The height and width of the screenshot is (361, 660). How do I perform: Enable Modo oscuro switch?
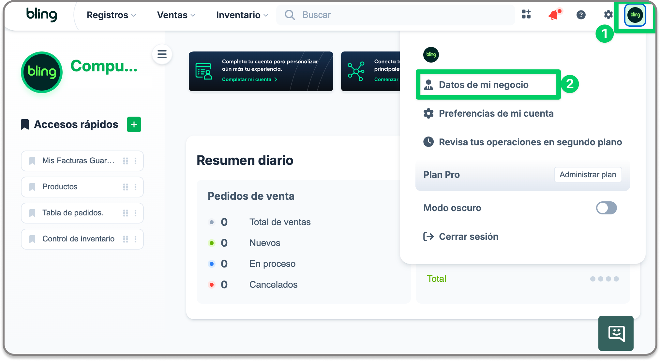click(x=606, y=208)
